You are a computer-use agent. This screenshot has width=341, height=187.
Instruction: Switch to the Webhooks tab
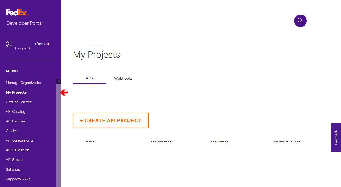tap(123, 78)
